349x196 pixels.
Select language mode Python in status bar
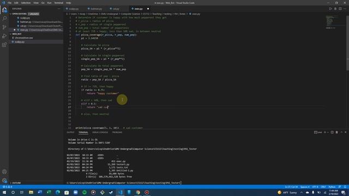(332, 187)
